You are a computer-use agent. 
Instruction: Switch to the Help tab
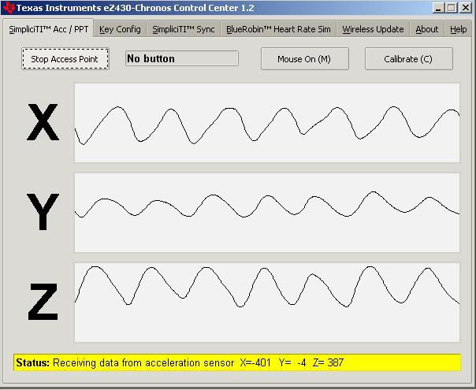[x=458, y=29]
